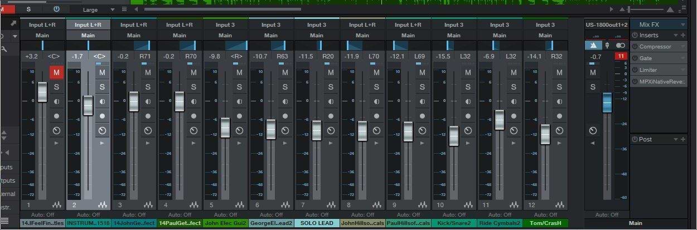Mute the Tom/CrasH channel 12
This screenshot has width=697, height=230.
[x=559, y=72]
